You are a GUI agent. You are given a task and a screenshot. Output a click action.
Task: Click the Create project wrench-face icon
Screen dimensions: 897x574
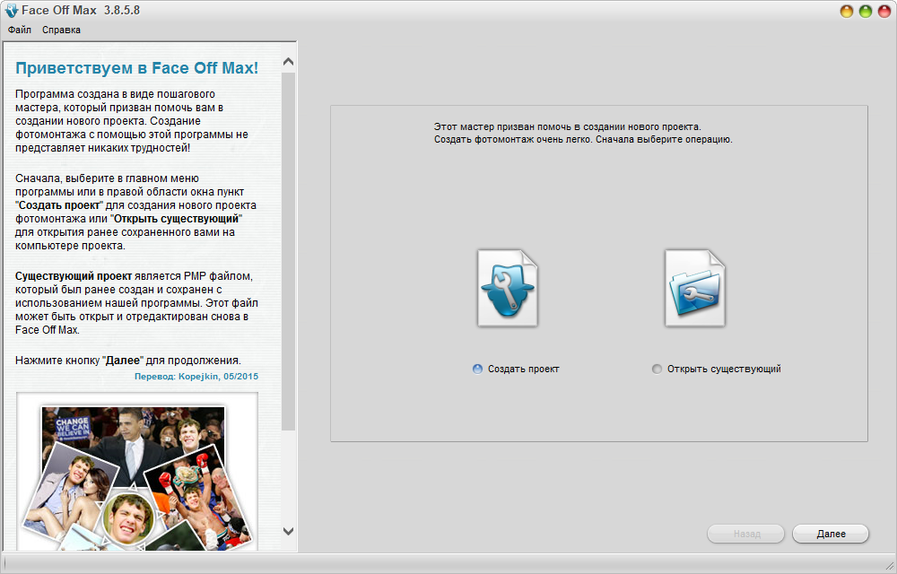[508, 288]
